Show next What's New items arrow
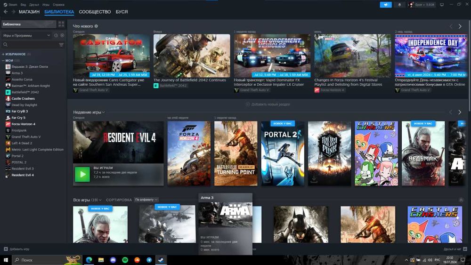This screenshot has height=265, width=471. pyautogui.click(x=460, y=26)
